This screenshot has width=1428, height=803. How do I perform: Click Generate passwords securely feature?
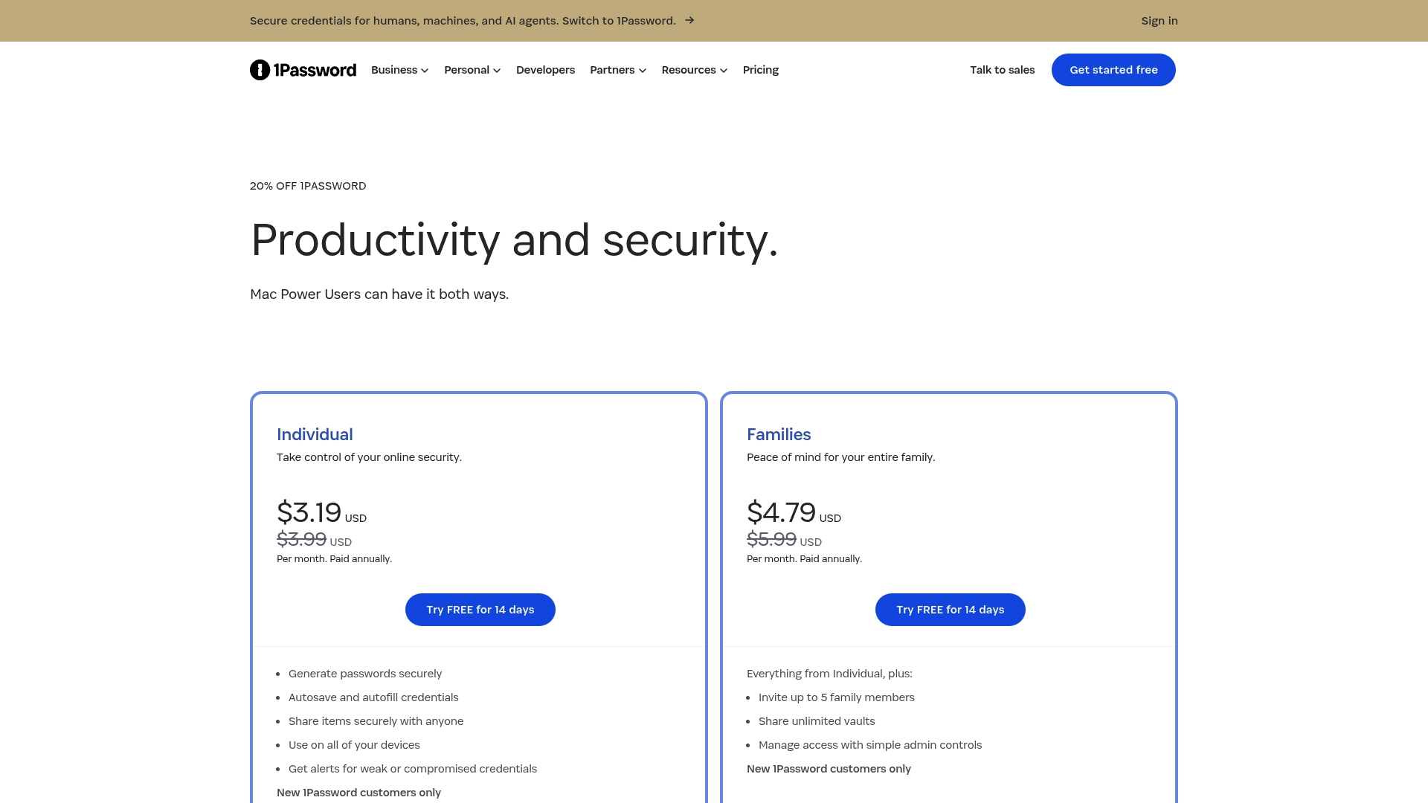(365, 674)
